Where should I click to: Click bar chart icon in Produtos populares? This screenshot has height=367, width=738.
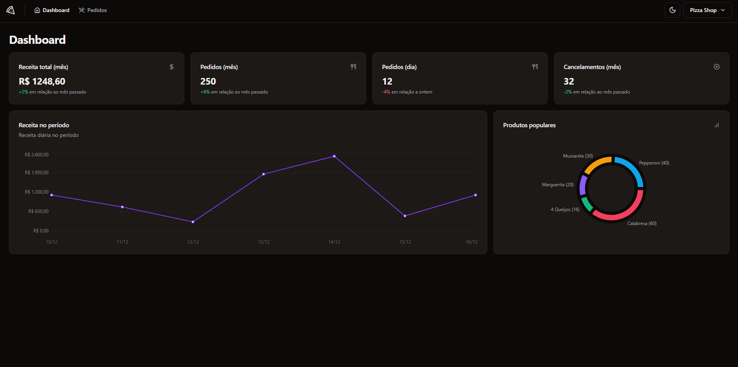pos(717,125)
